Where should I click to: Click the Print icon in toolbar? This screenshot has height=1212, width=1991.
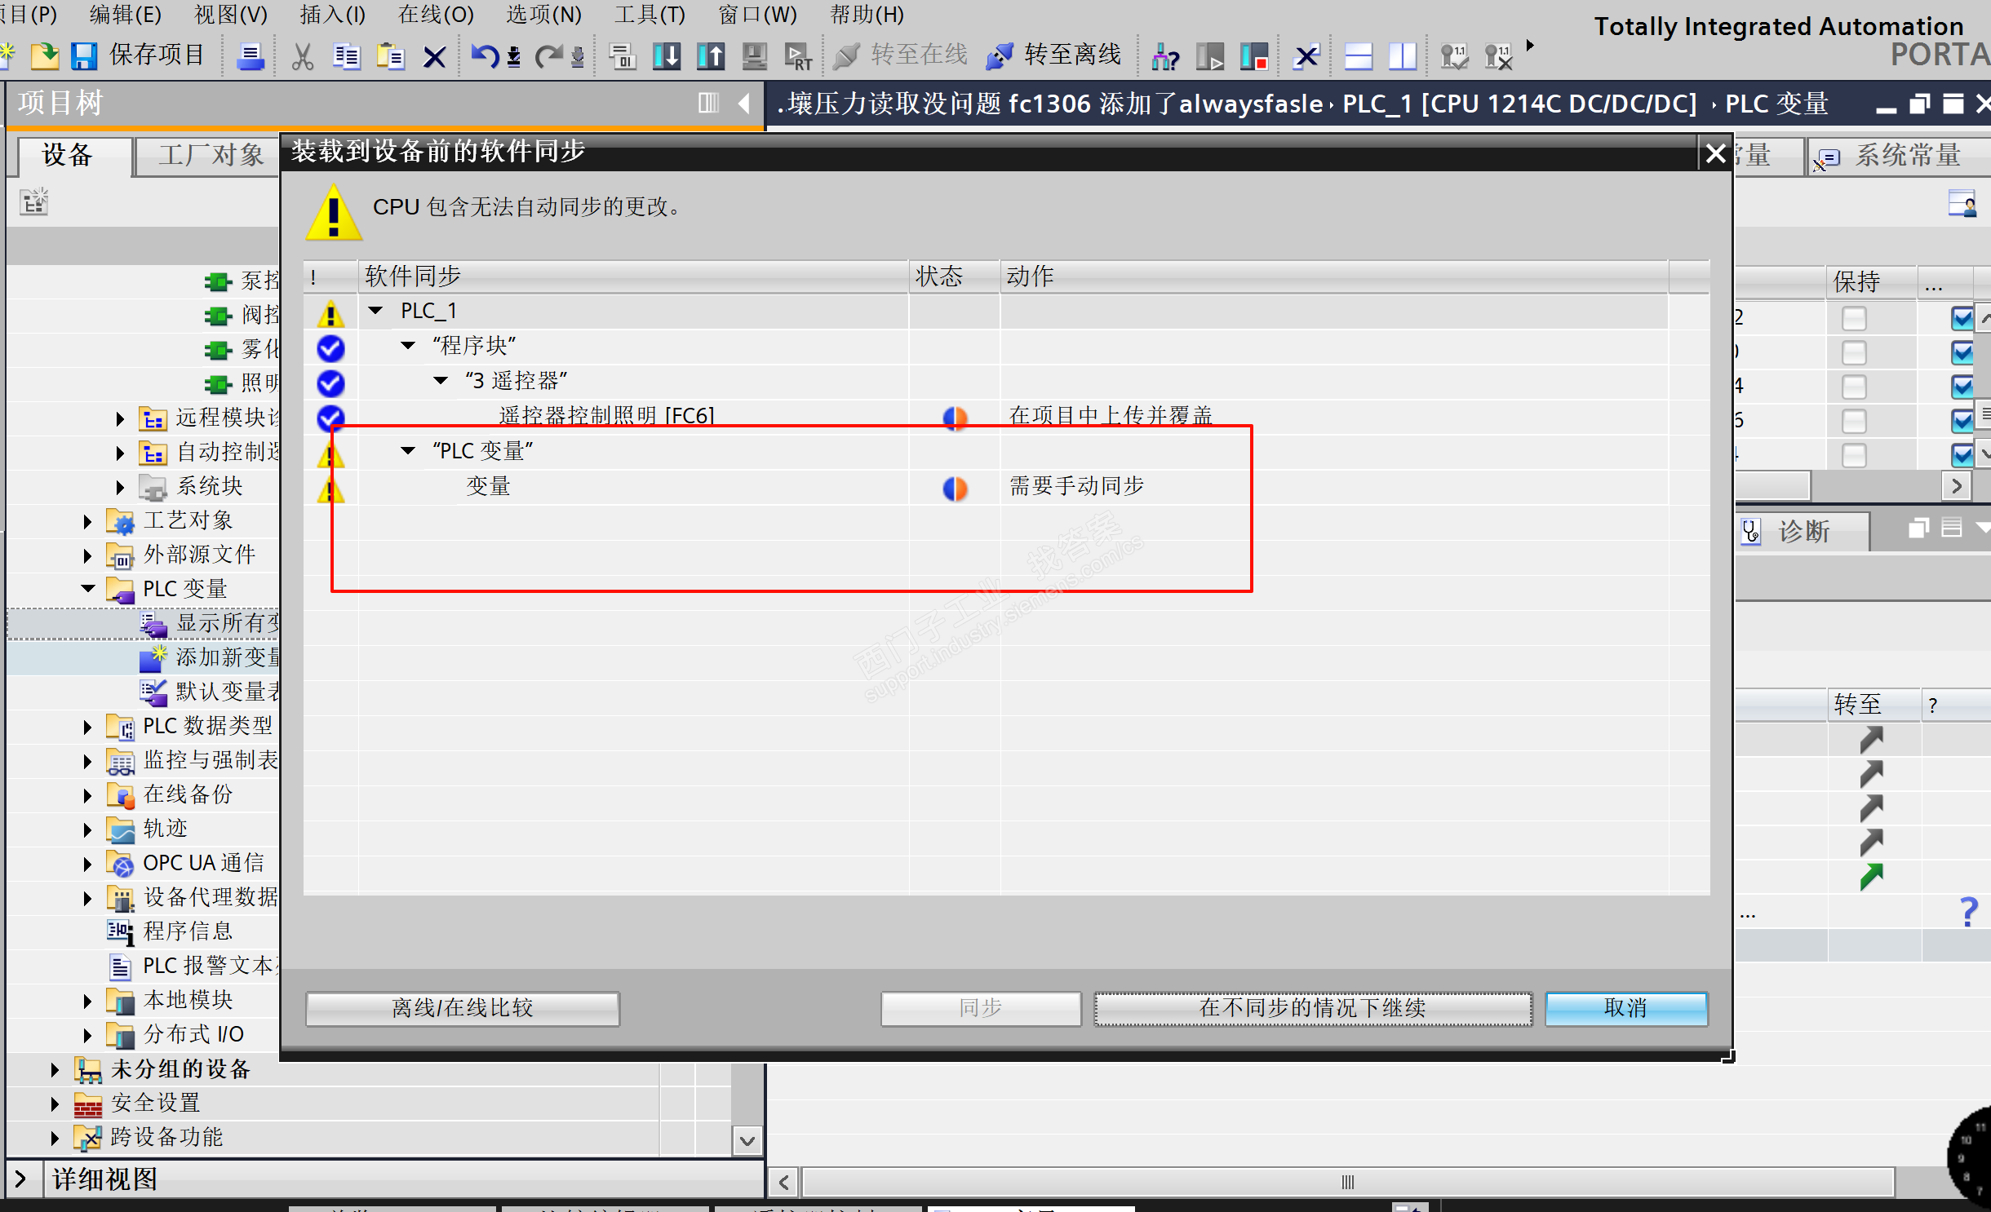coord(250,55)
